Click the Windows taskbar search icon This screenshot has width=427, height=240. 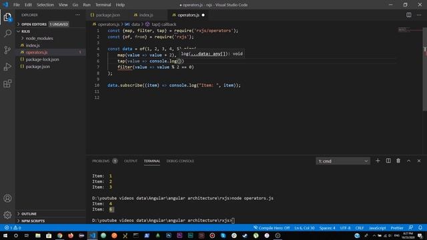[16, 235]
